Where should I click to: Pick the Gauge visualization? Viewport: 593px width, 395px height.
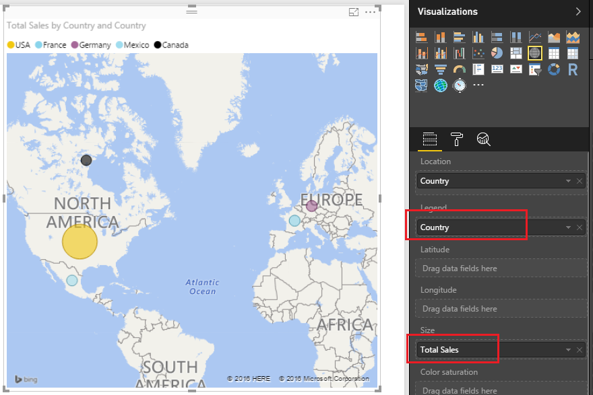click(459, 69)
